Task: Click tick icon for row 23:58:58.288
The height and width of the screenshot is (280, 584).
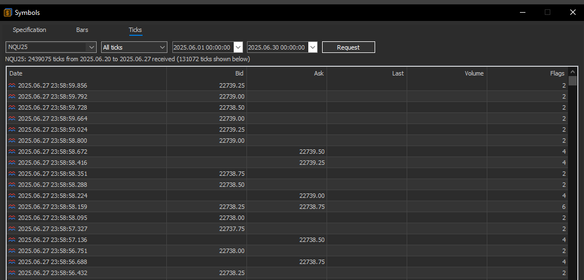Action: point(12,185)
